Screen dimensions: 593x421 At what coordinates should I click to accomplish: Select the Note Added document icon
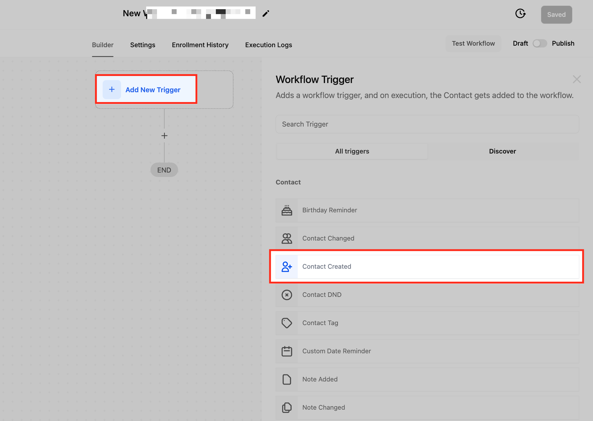287,379
